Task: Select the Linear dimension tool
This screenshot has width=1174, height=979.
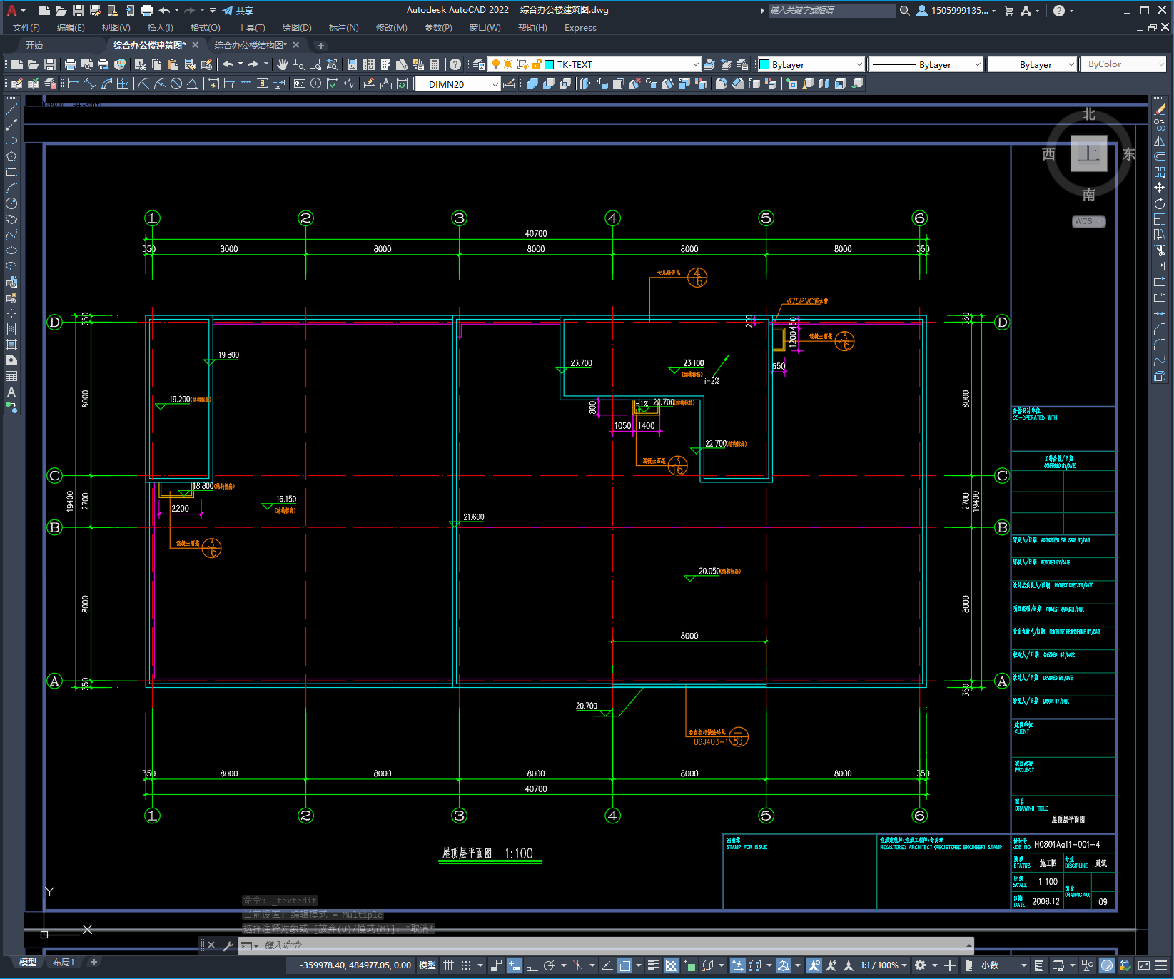Action: click(73, 83)
